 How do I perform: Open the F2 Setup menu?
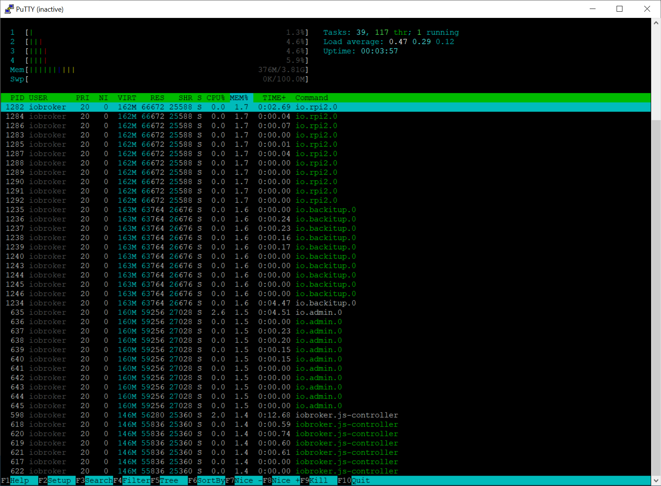[x=57, y=481]
